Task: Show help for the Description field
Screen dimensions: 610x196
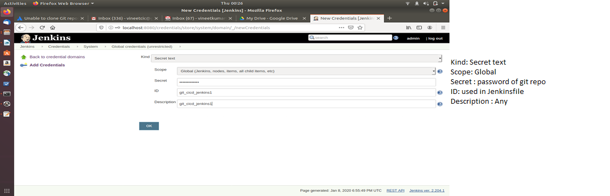Action: (440, 104)
